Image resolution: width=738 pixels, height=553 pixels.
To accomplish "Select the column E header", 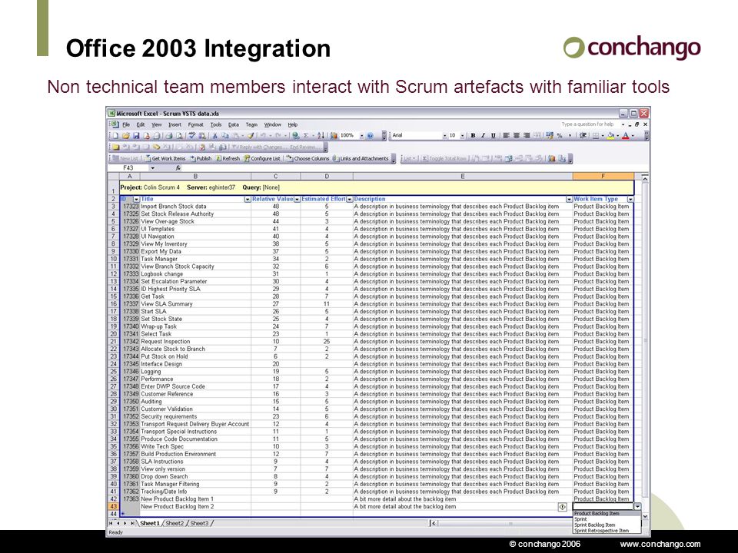I will pyautogui.click(x=462, y=177).
